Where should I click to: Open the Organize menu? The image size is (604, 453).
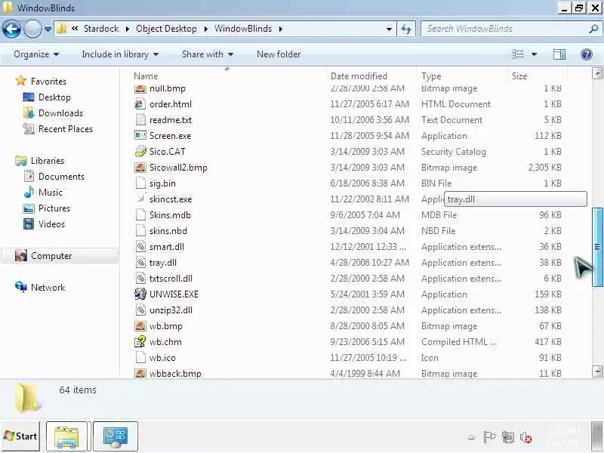tap(36, 54)
